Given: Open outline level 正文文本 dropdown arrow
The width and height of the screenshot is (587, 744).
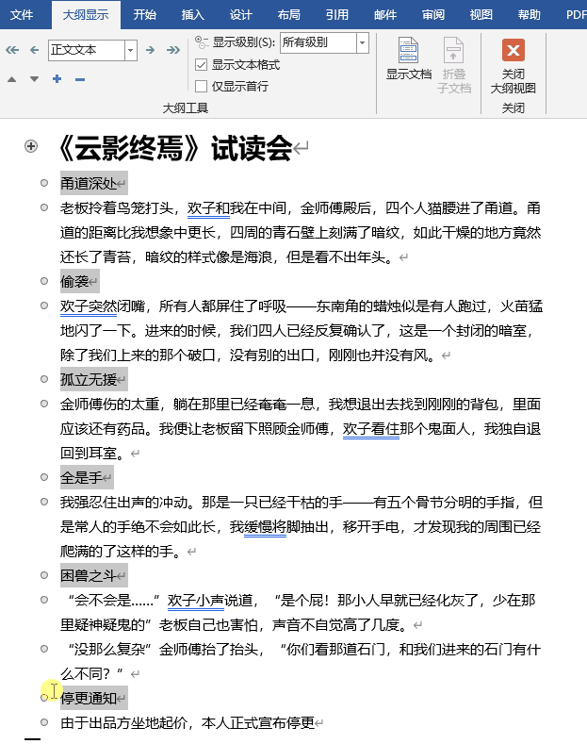Looking at the screenshot, I should 131,50.
